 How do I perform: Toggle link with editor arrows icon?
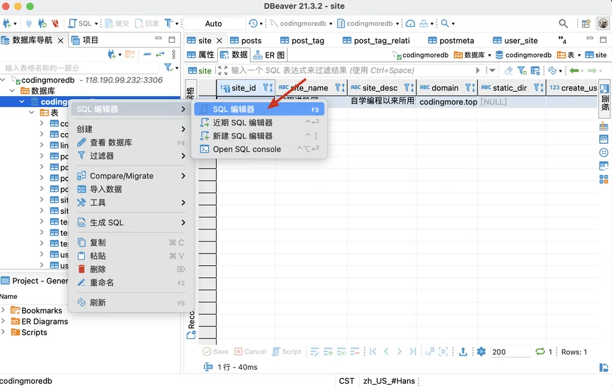160,54
